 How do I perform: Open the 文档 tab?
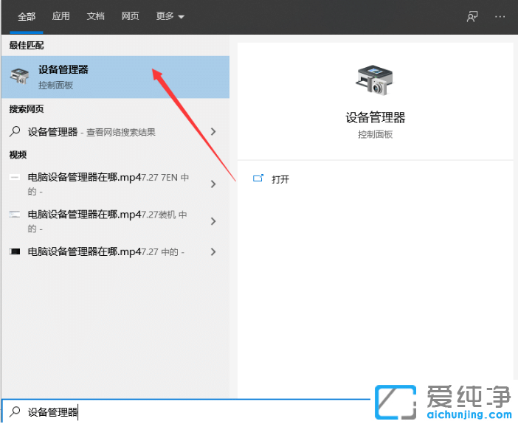point(95,15)
